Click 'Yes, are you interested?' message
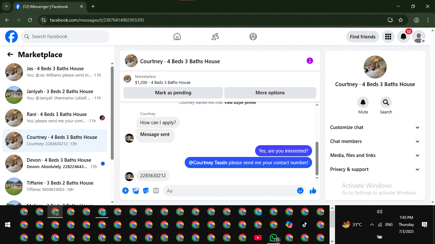 [283, 151]
